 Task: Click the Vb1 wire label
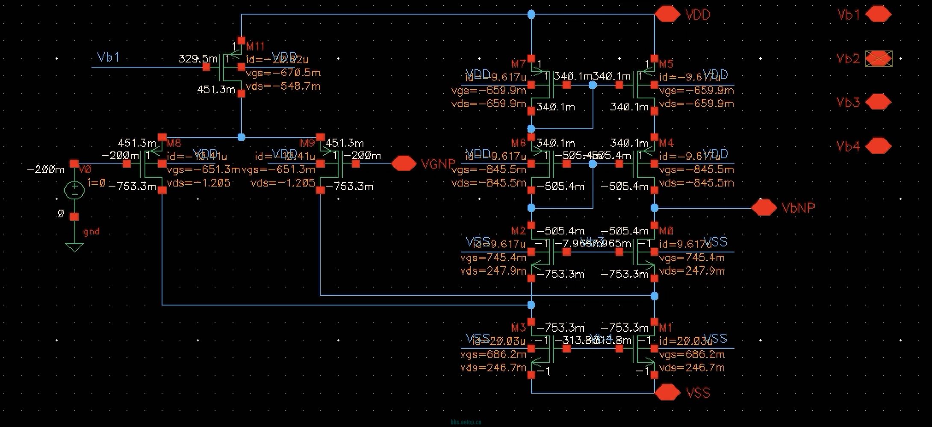click(x=109, y=57)
